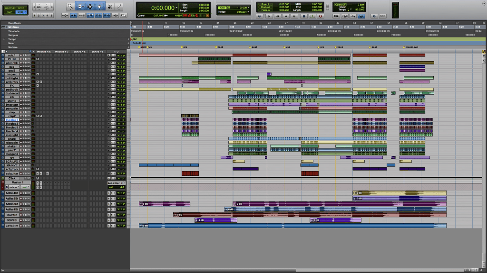Screen dimensions: 487x273
Task: Click the horizontal zoom in arrow
Action: pyautogui.click(x=52, y=7)
